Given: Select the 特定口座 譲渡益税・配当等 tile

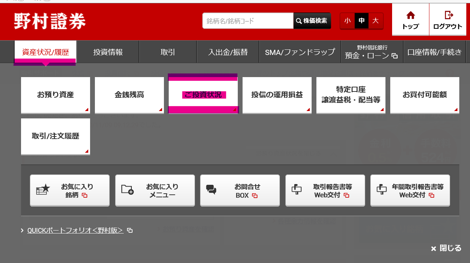Looking at the screenshot, I should pyautogui.click(x=351, y=95).
